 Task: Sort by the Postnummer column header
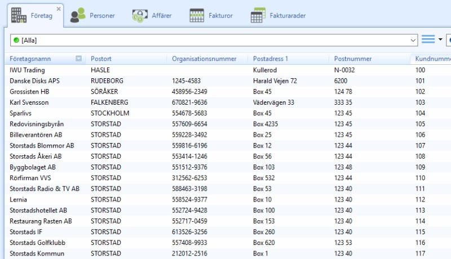tap(353, 59)
